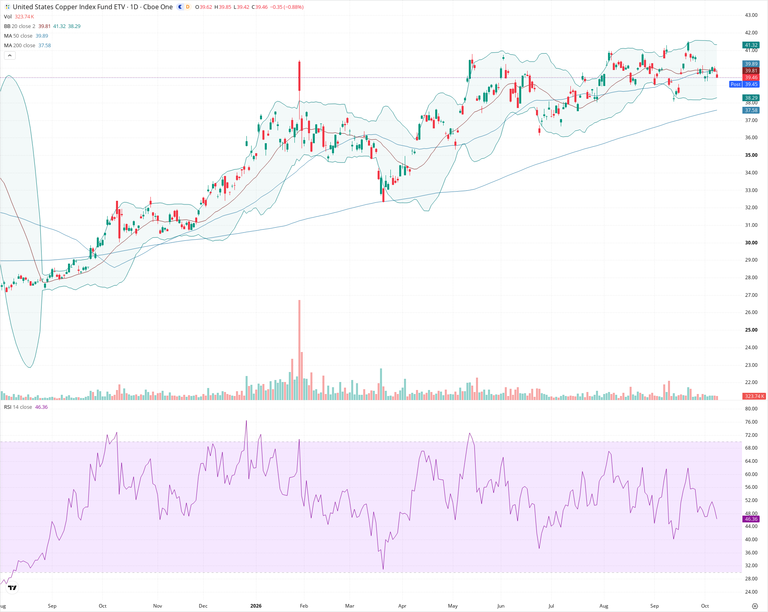Screen dimensions: 768x612
Task: Click the 25.00 price scale level
Action: click(x=751, y=330)
